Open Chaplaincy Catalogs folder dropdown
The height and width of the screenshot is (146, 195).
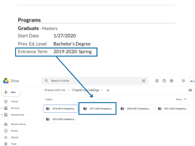click(x=102, y=90)
